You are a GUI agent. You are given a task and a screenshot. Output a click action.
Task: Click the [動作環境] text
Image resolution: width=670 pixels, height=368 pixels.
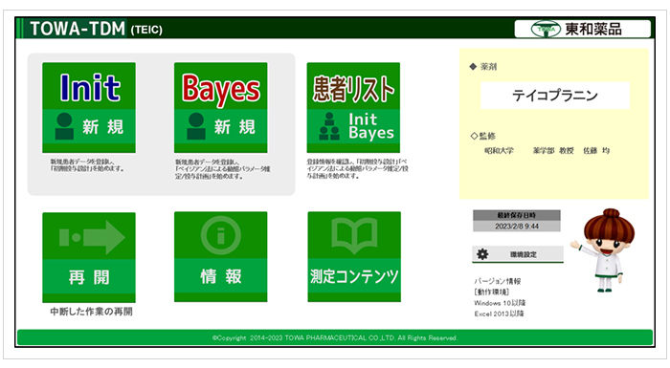pyautogui.click(x=491, y=292)
